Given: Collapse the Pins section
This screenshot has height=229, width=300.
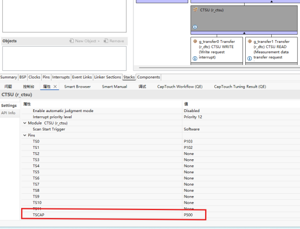Looking at the screenshot, I should [x=24, y=135].
